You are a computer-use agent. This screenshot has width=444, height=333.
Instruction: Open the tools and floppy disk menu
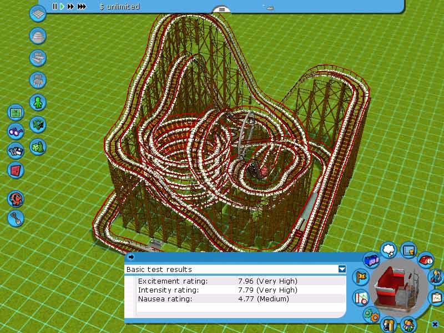(x=16, y=151)
